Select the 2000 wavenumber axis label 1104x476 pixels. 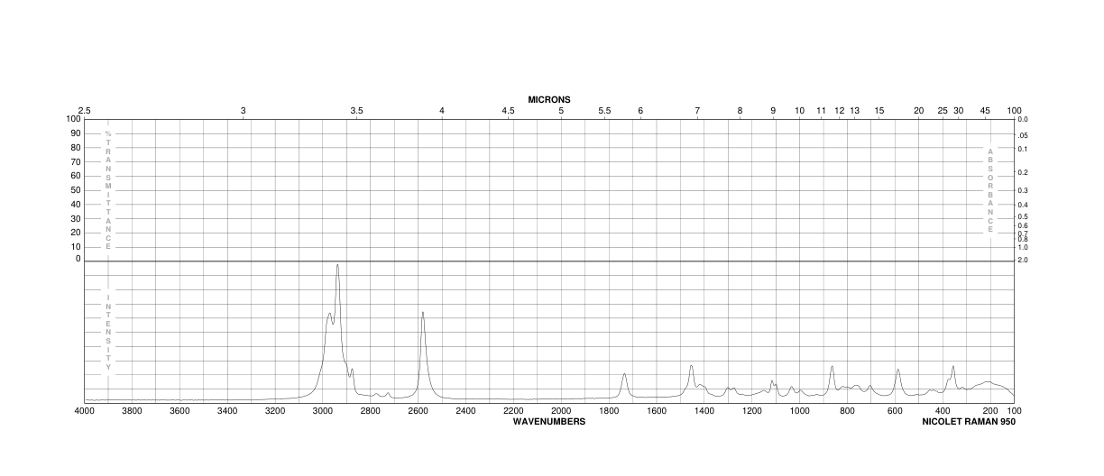[x=561, y=411]
